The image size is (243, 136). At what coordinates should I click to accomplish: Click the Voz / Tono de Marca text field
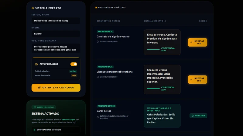coord(56,48)
